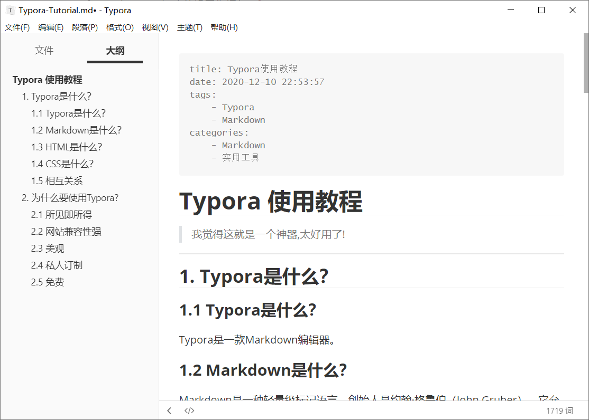Open the 编辑(E) menu
The image size is (589, 420).
point(51,27)
